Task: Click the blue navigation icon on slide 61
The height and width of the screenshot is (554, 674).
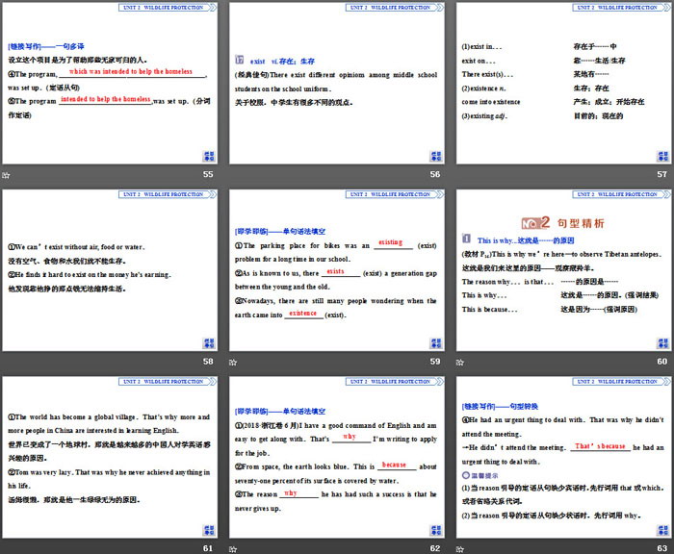Action: click(x=209, y=529)
